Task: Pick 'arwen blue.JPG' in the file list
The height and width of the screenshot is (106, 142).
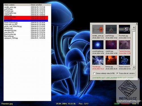Action: [x=26, y=32]
